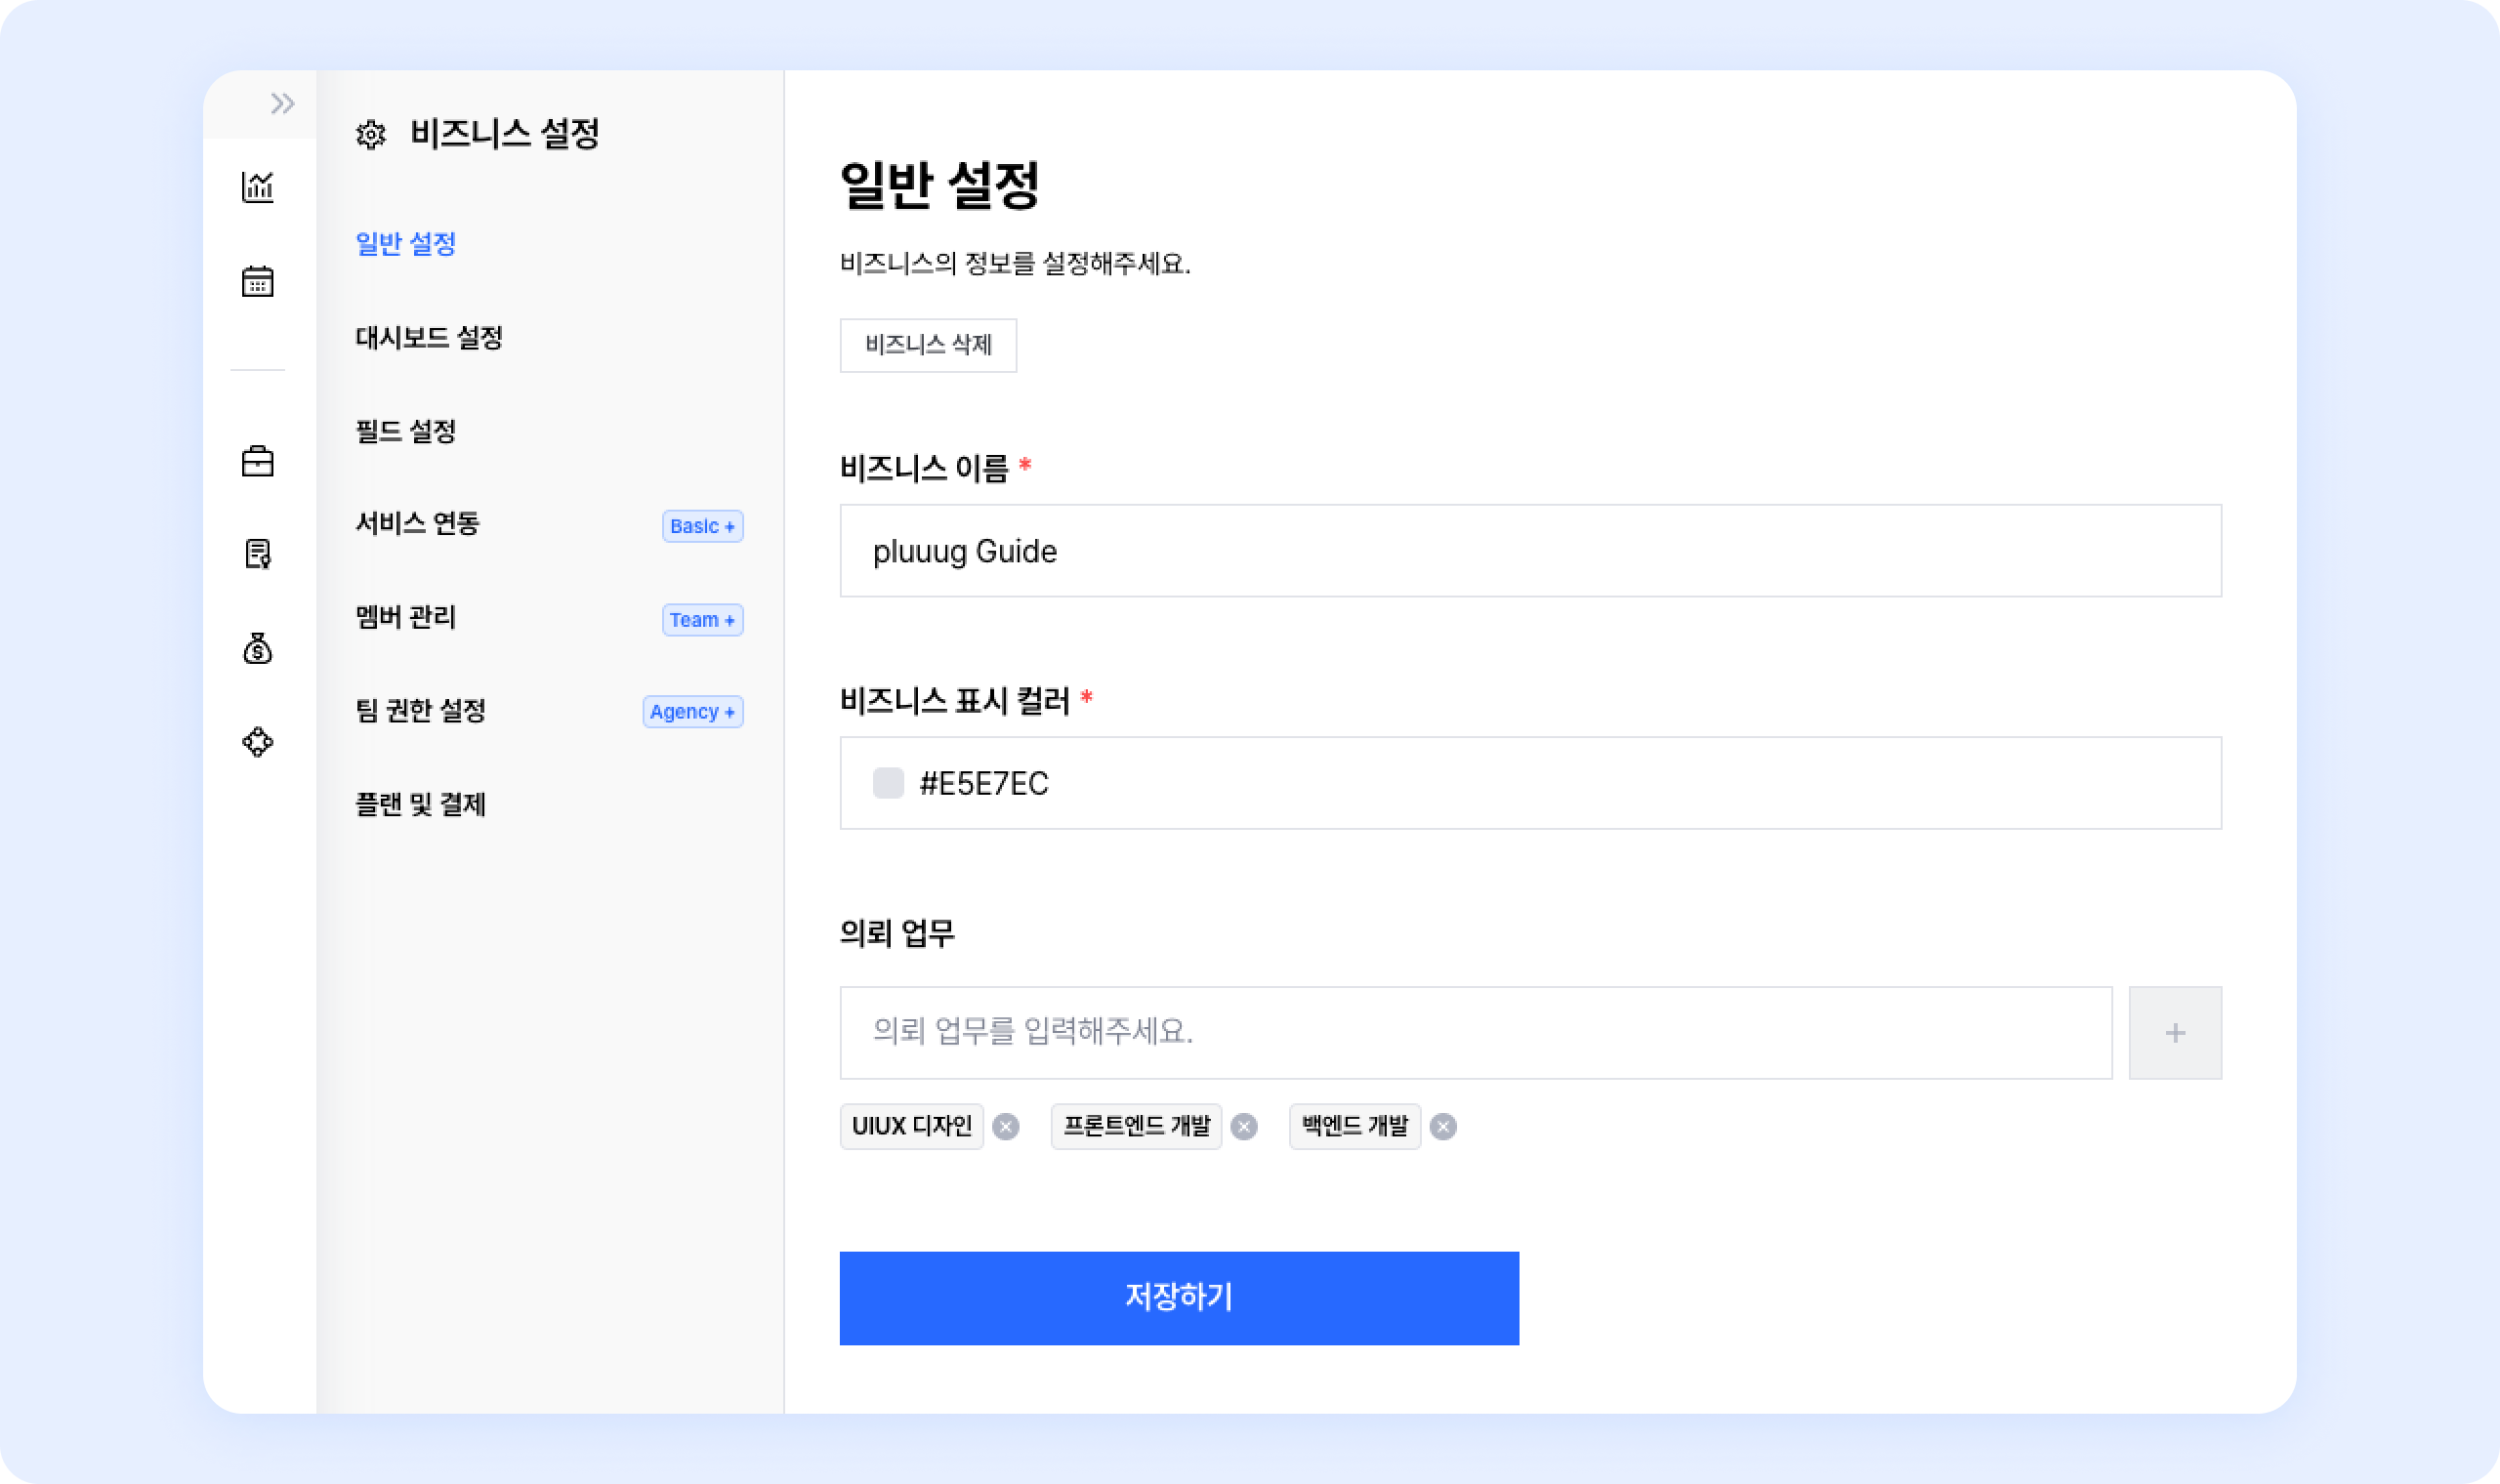2500x1484 pixels.
Task: Open the calendar icon in sidebar
Action: [x=258, y=281]
